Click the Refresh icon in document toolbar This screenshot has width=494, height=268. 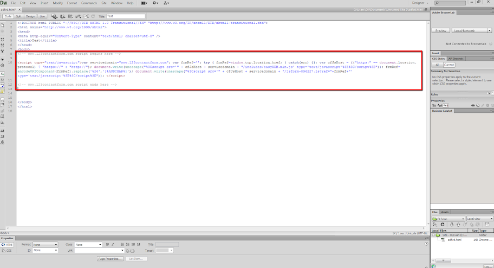93,16
